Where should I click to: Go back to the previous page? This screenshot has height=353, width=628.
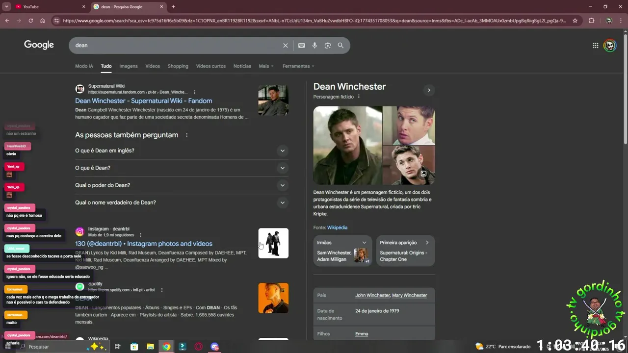[x=7, y=21]
